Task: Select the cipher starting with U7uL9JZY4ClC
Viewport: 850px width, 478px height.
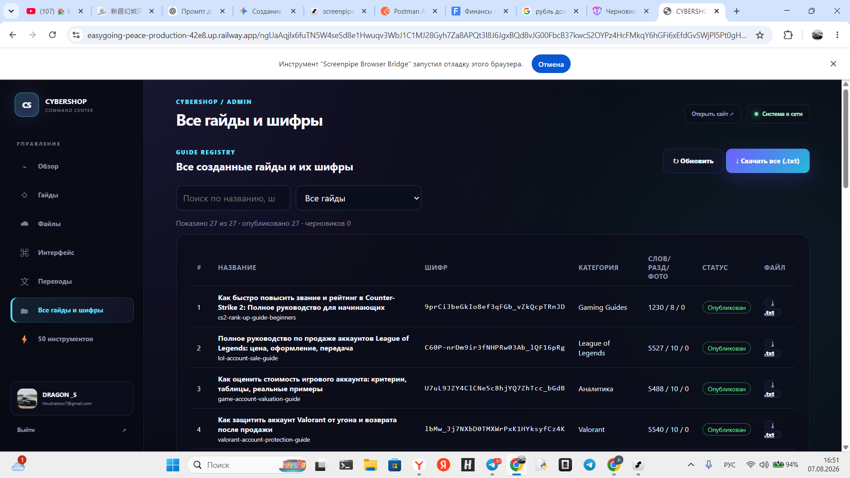Action: [x=495, y=389]
